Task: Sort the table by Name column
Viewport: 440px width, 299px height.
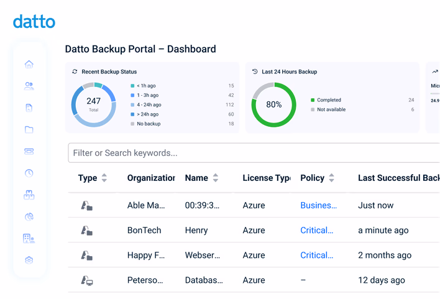Action: tap(216, 178)
